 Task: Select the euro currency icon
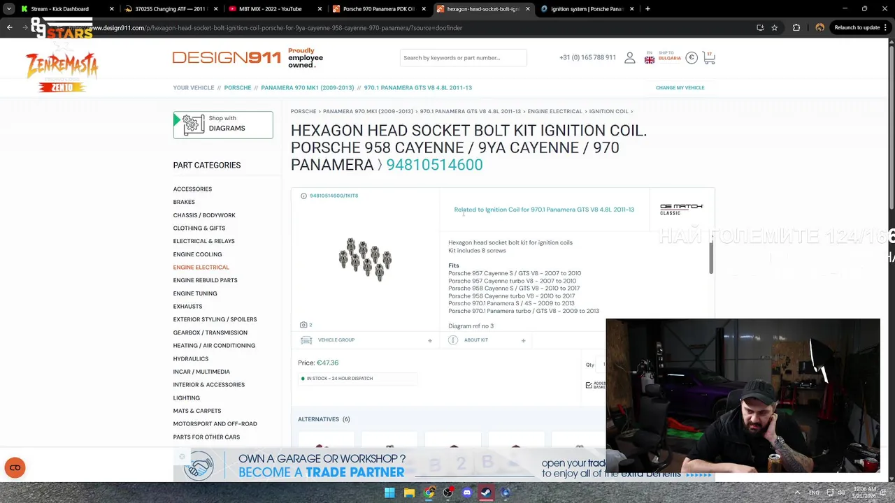tap(692, 58)
